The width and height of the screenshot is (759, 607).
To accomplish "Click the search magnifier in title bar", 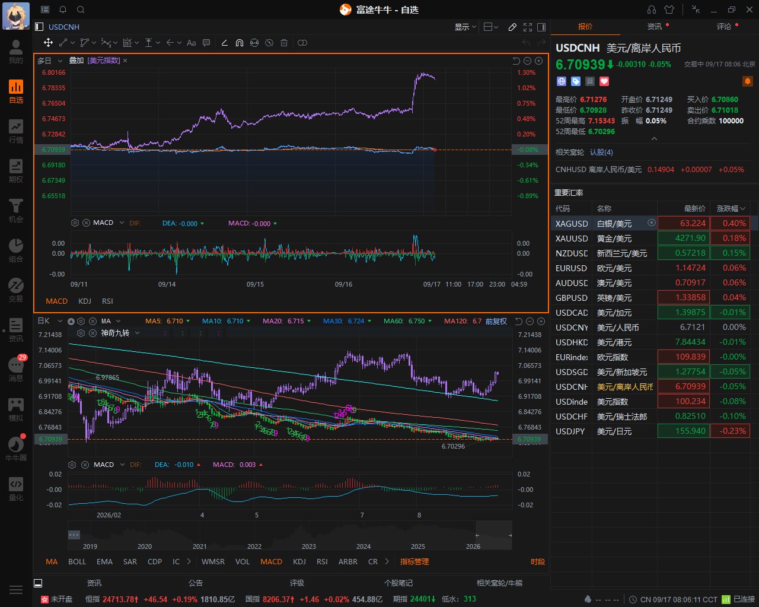I will [x=81, y=9].
